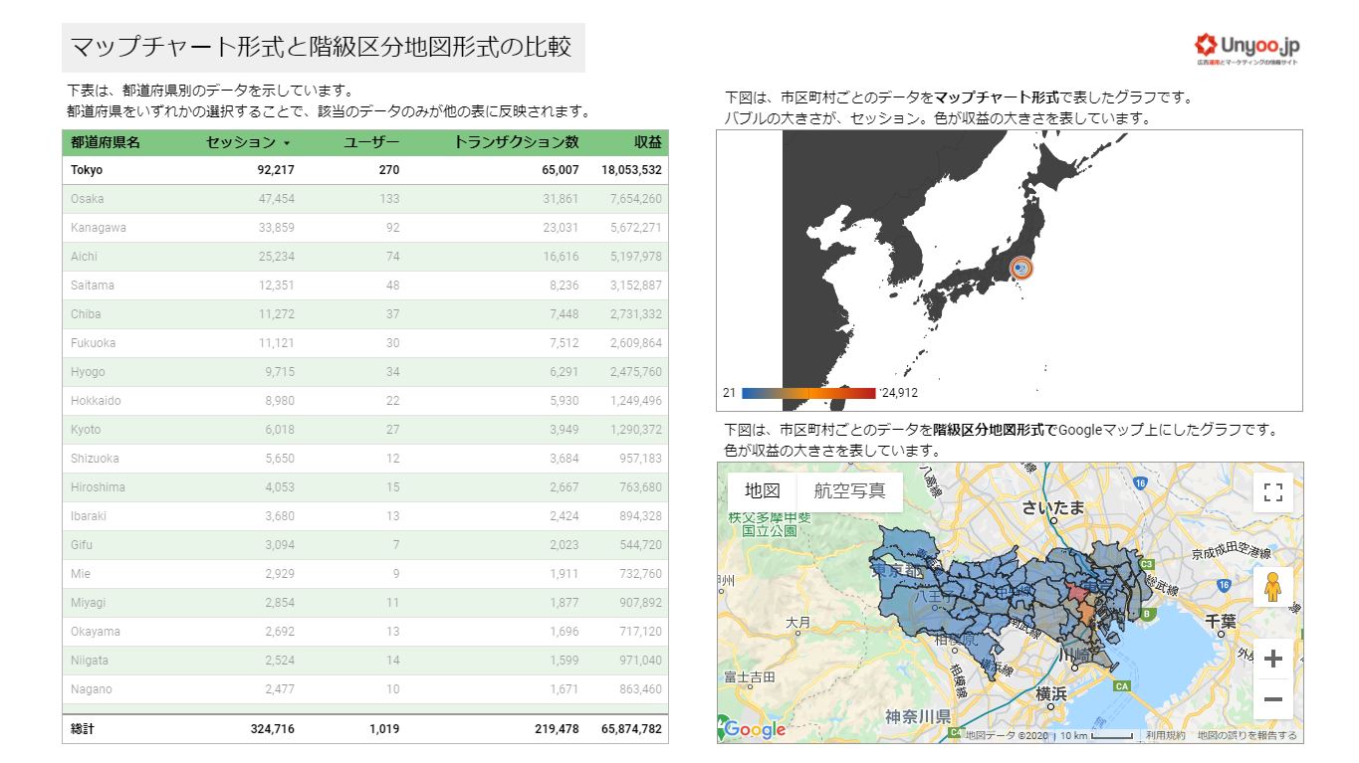1359x763 pixels.
Task: Click total transactions value 219,478
Action: [557, 729]
